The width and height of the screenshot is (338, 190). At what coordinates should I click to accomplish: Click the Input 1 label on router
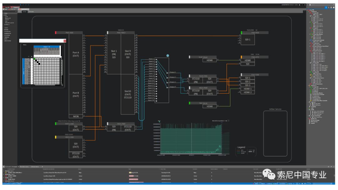click(151, 59)
